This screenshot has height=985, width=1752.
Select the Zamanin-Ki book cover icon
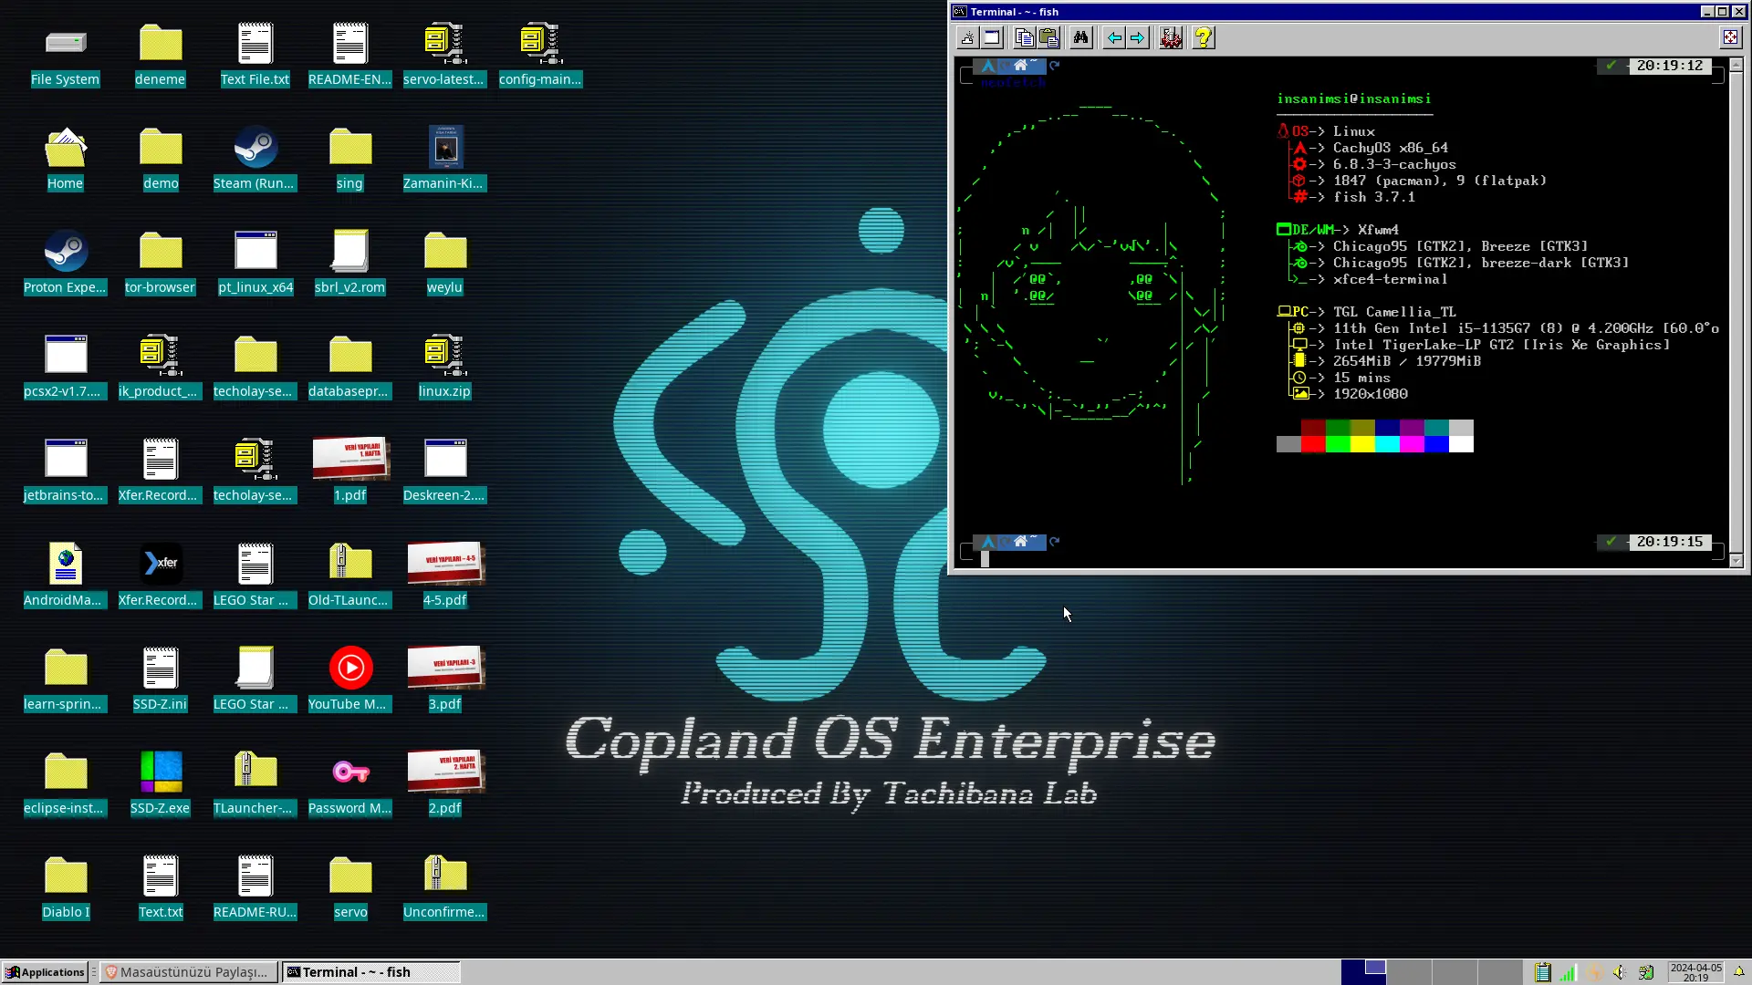tap(445, 160)
